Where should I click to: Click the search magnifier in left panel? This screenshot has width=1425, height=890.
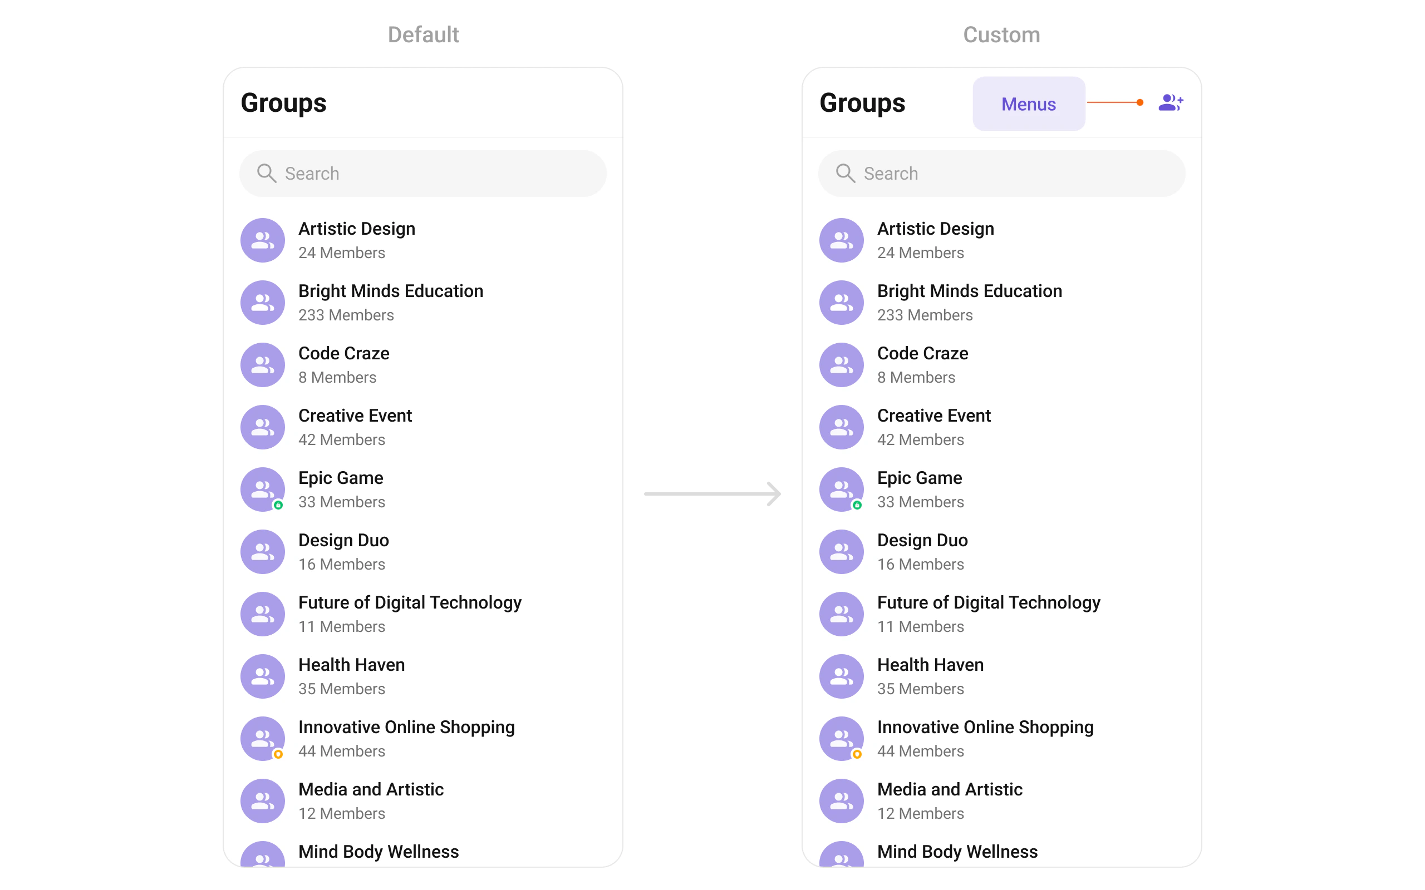pyautogui.click(x=266, y=173)
